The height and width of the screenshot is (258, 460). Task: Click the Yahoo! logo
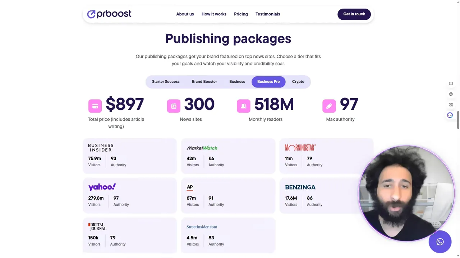pos(102,187)
